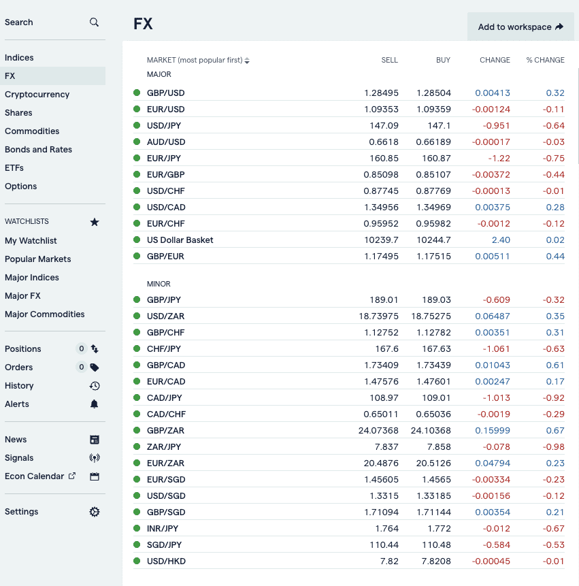This screenshot has height=586, width=579.
Task: Open History clock icon
Action: (95, 386)
